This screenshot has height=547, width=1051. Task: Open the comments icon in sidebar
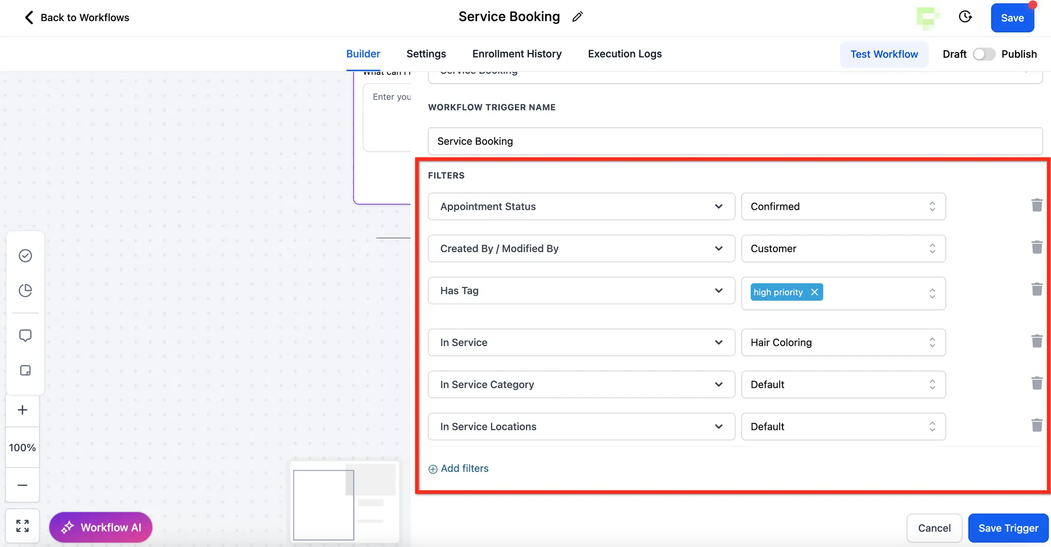coord(25,336)
